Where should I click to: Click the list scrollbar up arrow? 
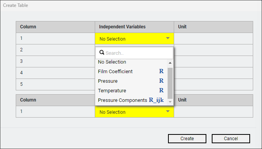pyautogui.click(x=170, y=63)
